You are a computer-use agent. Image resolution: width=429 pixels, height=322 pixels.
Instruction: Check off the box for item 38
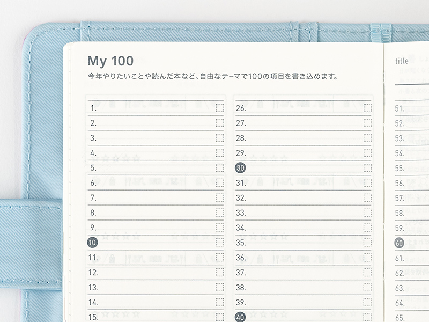[367, 288]
